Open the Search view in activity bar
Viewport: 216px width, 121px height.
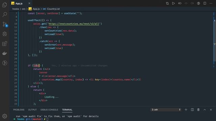tap(4, 14)
